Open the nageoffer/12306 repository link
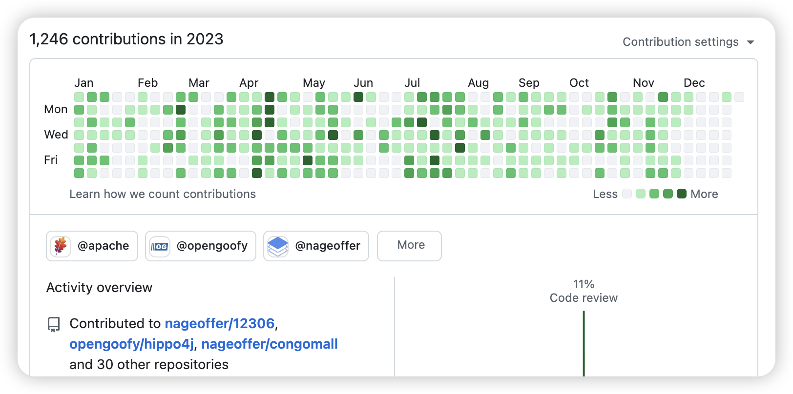Image resolution: width=793 pixels, height=394 pixels. point(220,324)
